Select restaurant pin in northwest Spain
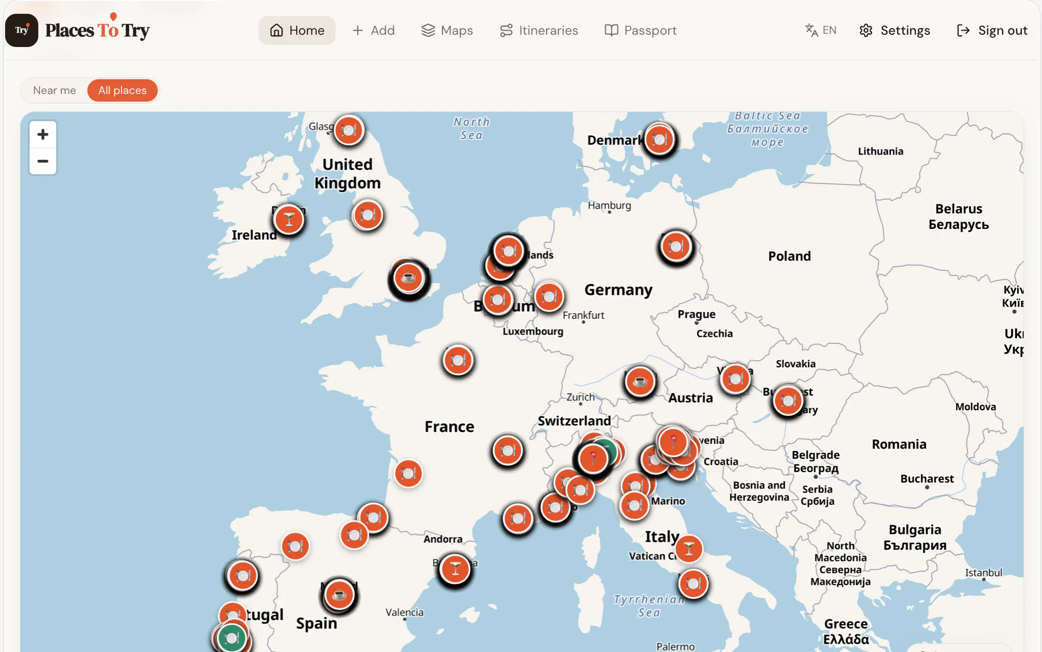The image size is (1042, 652). point(295,546)
